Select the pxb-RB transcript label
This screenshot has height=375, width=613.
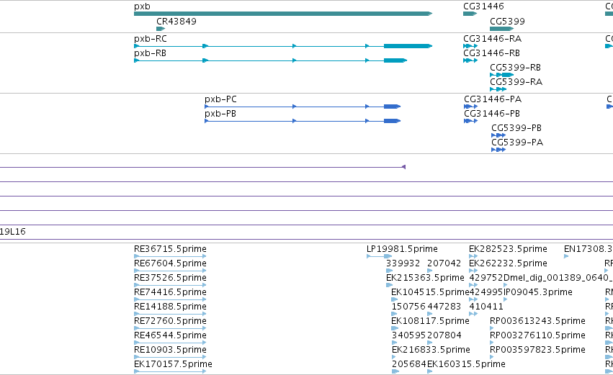150,53
